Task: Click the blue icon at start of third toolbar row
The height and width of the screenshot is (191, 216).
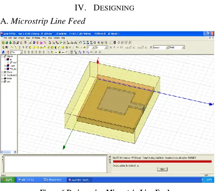Action: [3, 52]
